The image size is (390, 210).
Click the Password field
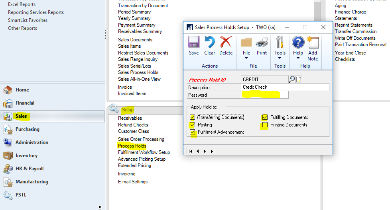pos(265,95)
